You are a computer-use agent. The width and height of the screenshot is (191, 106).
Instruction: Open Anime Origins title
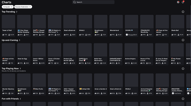pos(130,59)
